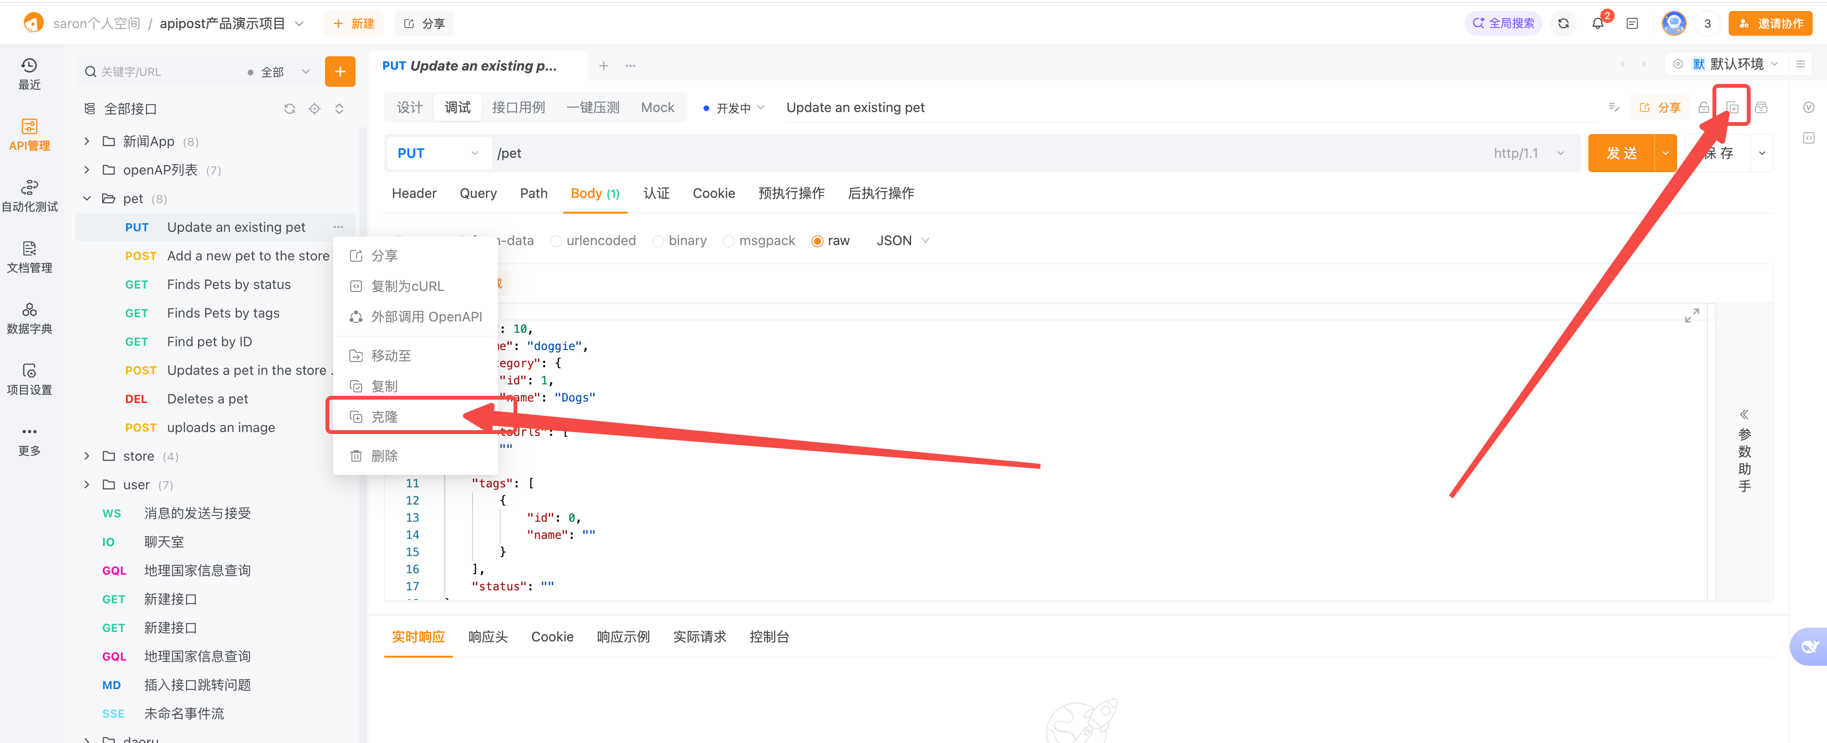Click the orange plus add-interface button
Screen dimensions: 1827x743
point(340,72)
